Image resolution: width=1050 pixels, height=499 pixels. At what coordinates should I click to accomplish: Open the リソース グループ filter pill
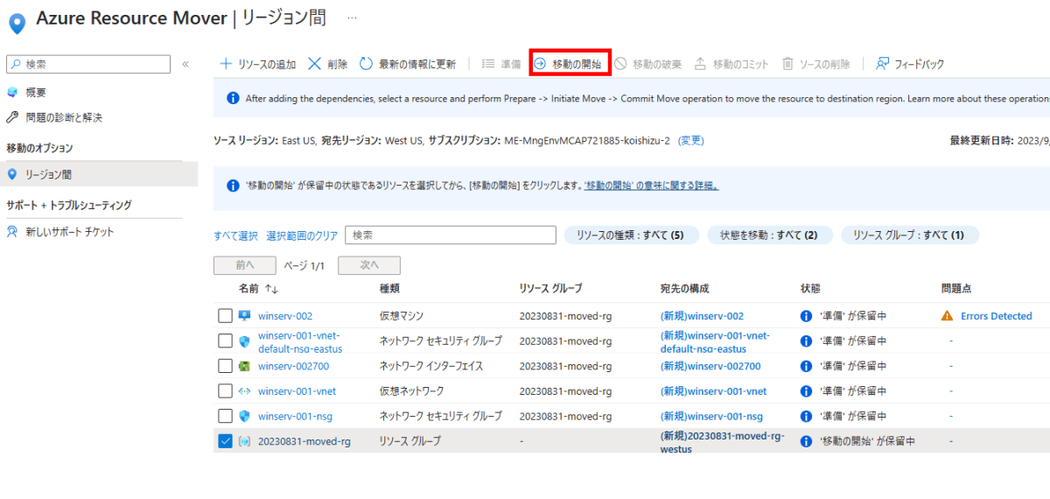(x=910, y=235)
